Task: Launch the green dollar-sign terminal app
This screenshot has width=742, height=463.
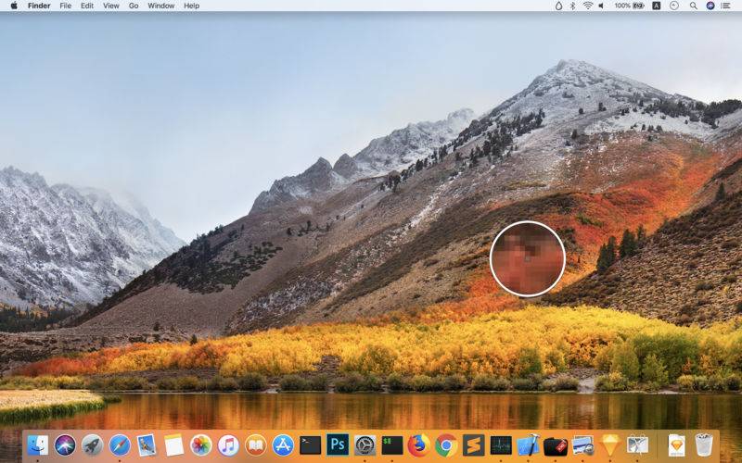Action: tap(392, 445)
